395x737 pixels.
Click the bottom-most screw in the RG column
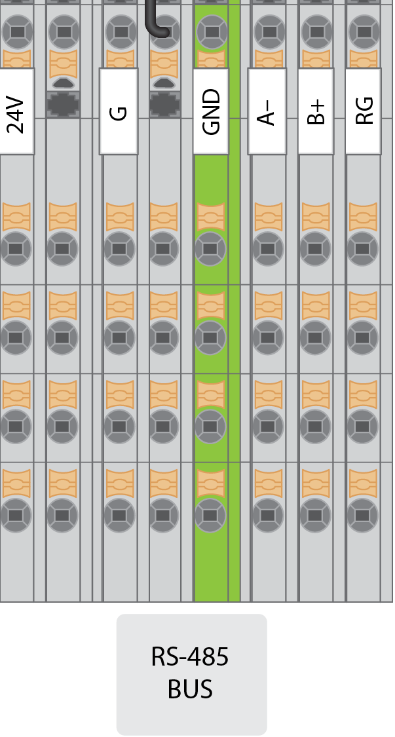364,516
